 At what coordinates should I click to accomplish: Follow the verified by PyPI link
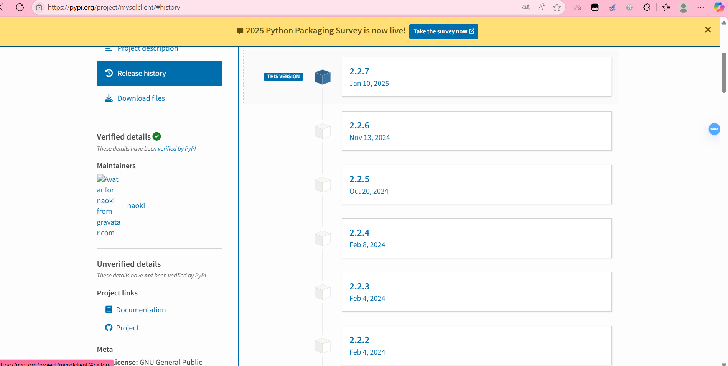[177, 149]
